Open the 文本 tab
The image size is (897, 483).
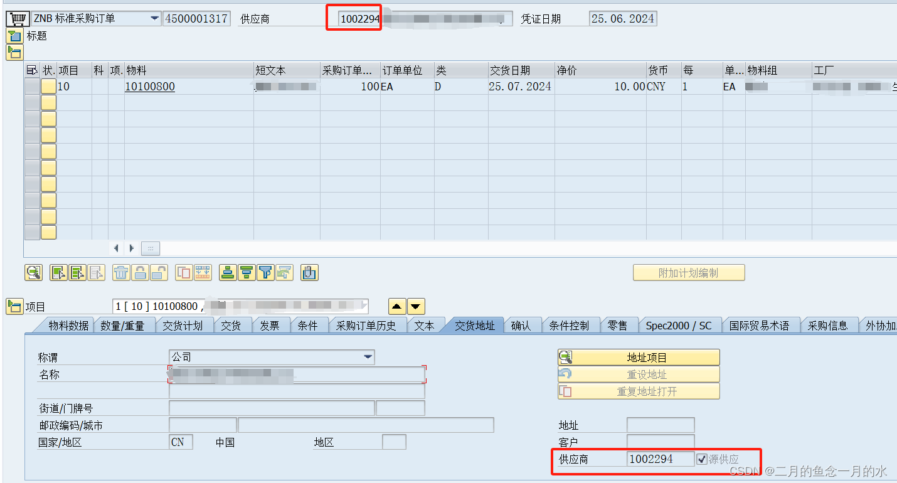click(x=424, y=326)
